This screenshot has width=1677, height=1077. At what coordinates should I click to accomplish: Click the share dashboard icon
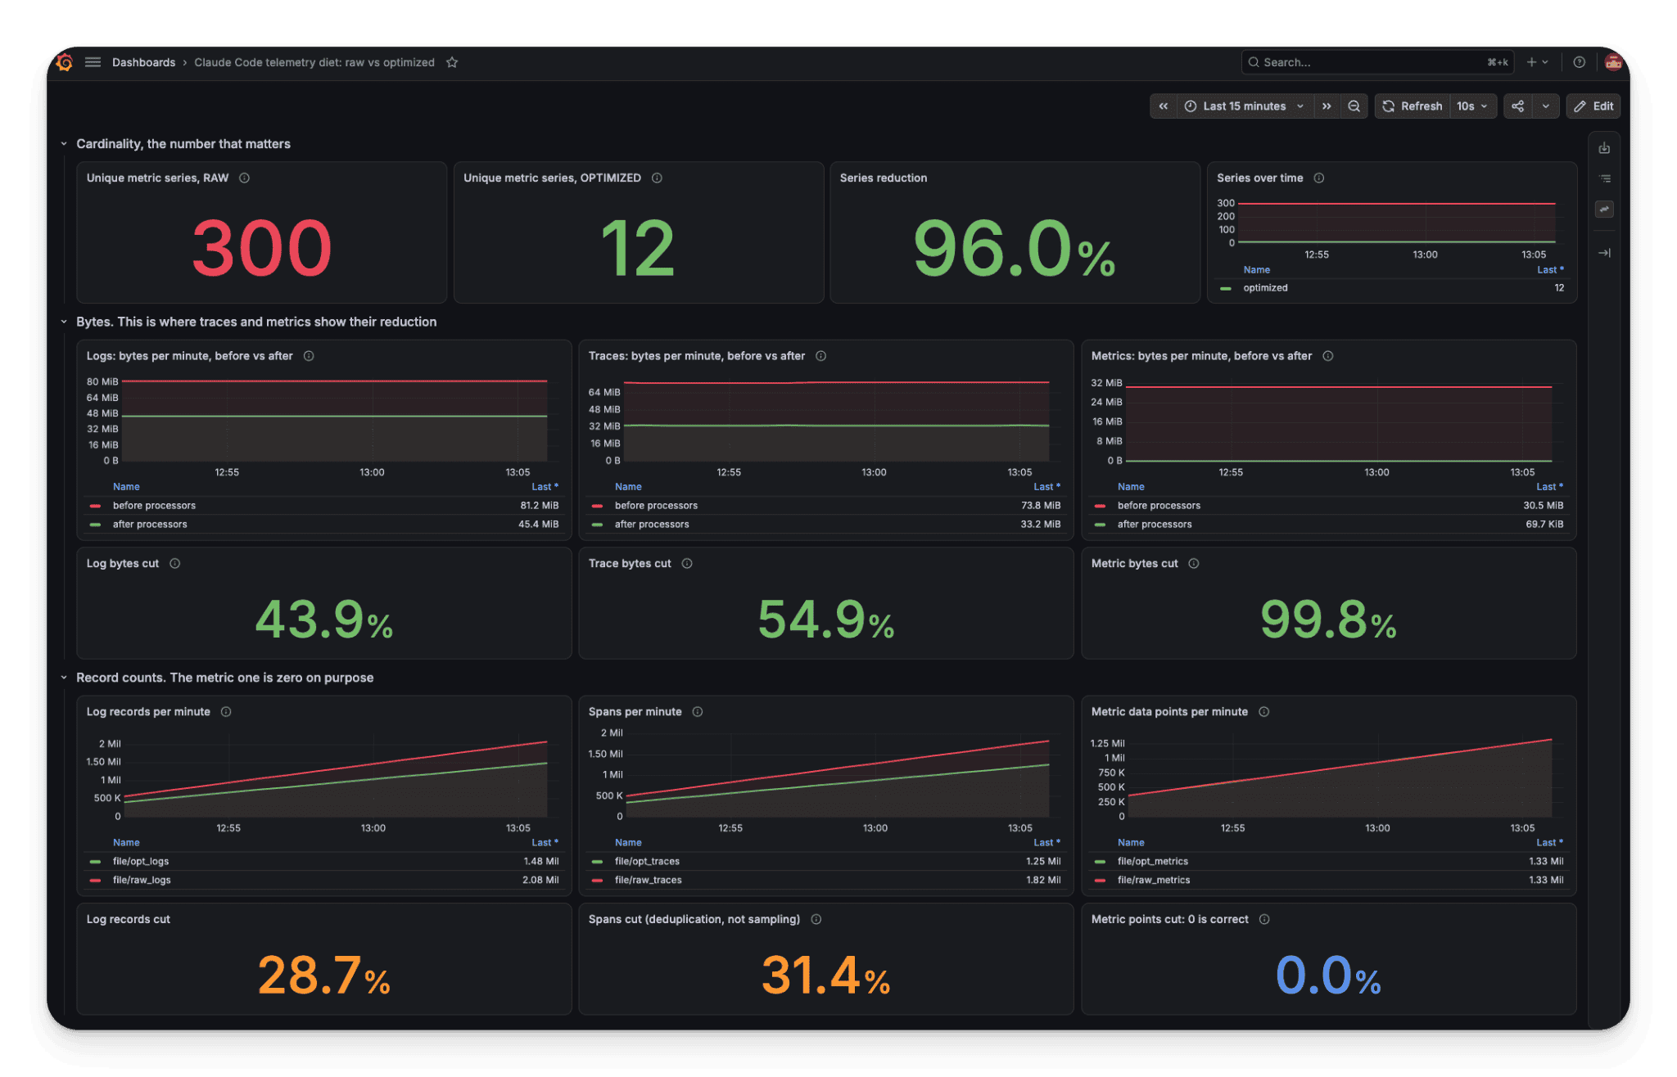pyautogui.click(x=1518, y=106)
